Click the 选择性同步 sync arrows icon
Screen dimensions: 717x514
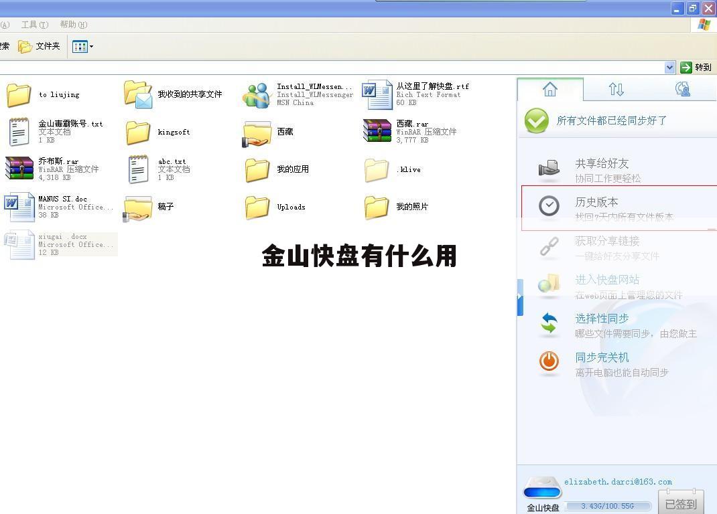pos(549,323)
